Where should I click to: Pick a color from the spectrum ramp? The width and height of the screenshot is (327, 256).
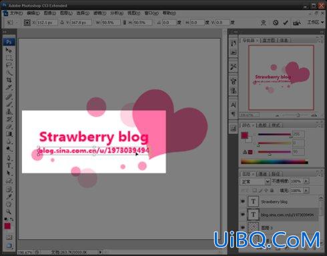pyautogui.click(x=274, y=162)
